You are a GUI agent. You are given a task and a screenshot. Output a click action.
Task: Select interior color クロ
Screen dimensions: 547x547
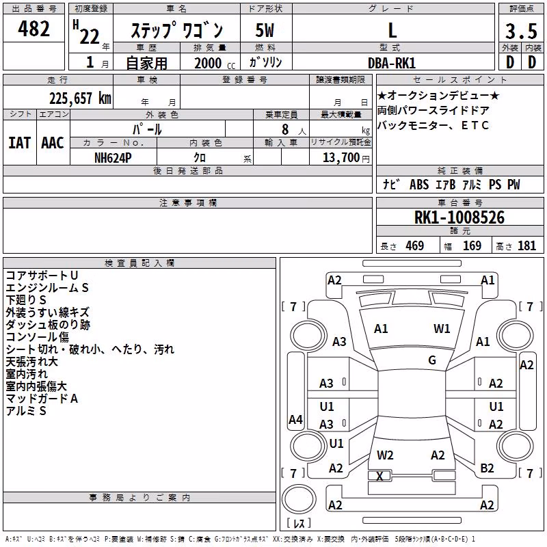[x=200, y=158]
